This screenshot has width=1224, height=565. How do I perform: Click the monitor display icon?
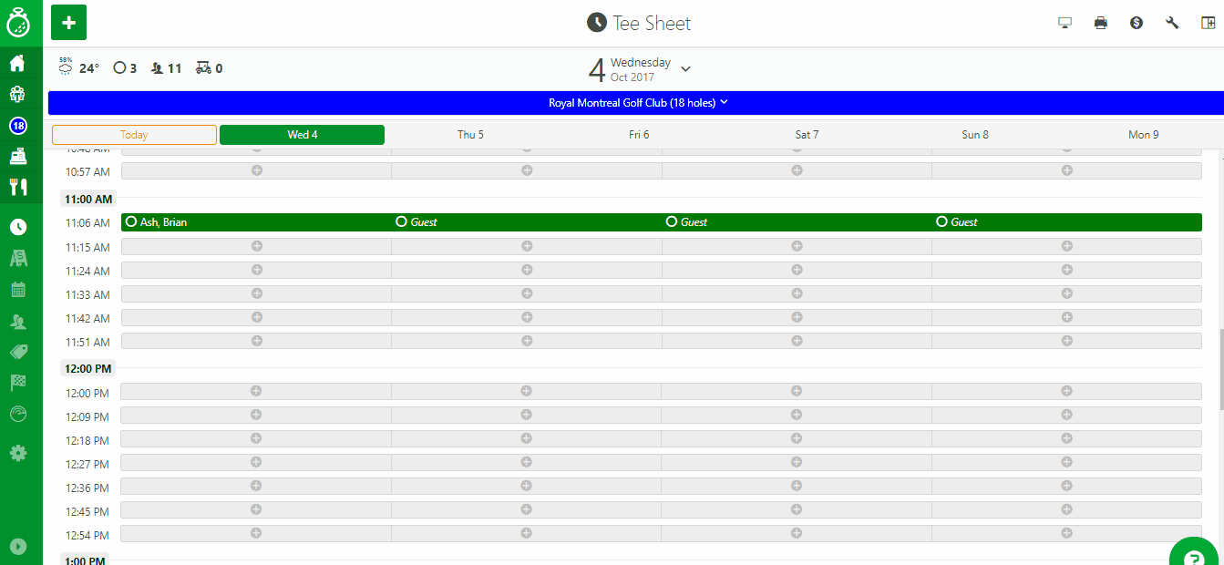click(x=1065, y=23)
